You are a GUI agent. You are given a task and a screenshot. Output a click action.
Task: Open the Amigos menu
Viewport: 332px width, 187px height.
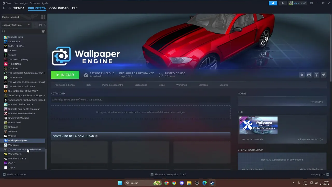[x=24, y=3]
